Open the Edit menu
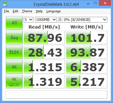Screen dimensions: 113x103 (15, 11)
